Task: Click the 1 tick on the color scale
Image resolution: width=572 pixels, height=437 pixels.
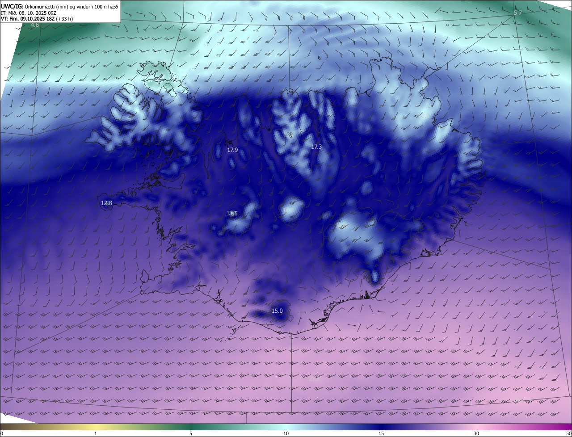Action: pos(96,433)
